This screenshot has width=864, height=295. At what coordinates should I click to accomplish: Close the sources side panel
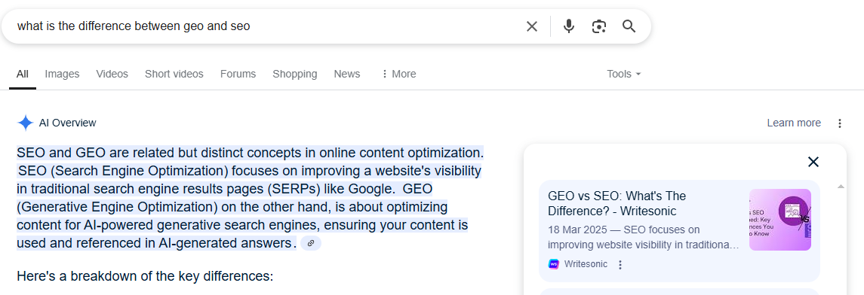click(x=813, y=162)
